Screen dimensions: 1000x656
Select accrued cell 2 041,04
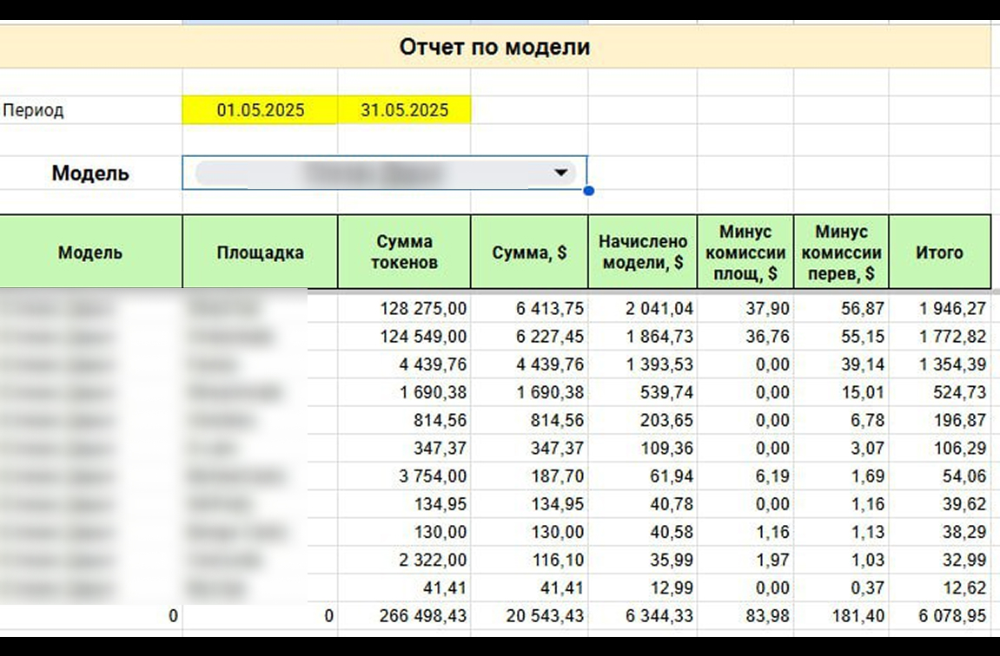pyautogui.click(x=643, y=308)
